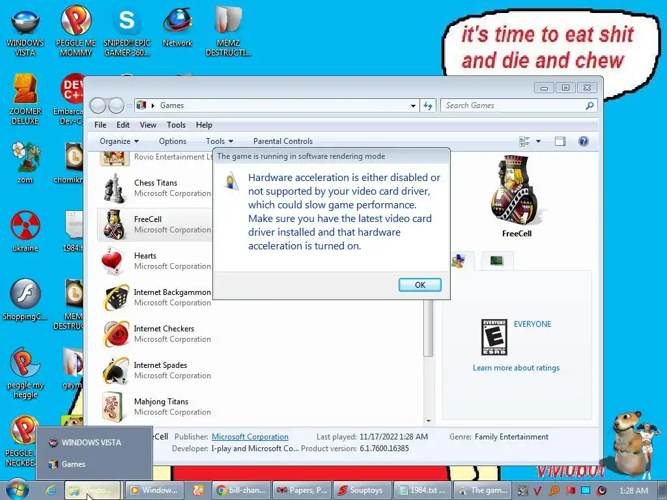This screenshot has width=667, height=500.
Task: Switch to 1984.txt taskbar button
Action: (422, 490)
